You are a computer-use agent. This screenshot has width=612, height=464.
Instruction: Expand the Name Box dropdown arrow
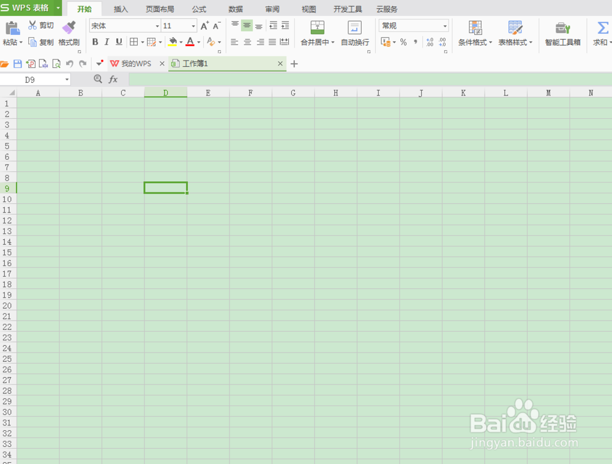pyautogui.click(x=67, y=80)
